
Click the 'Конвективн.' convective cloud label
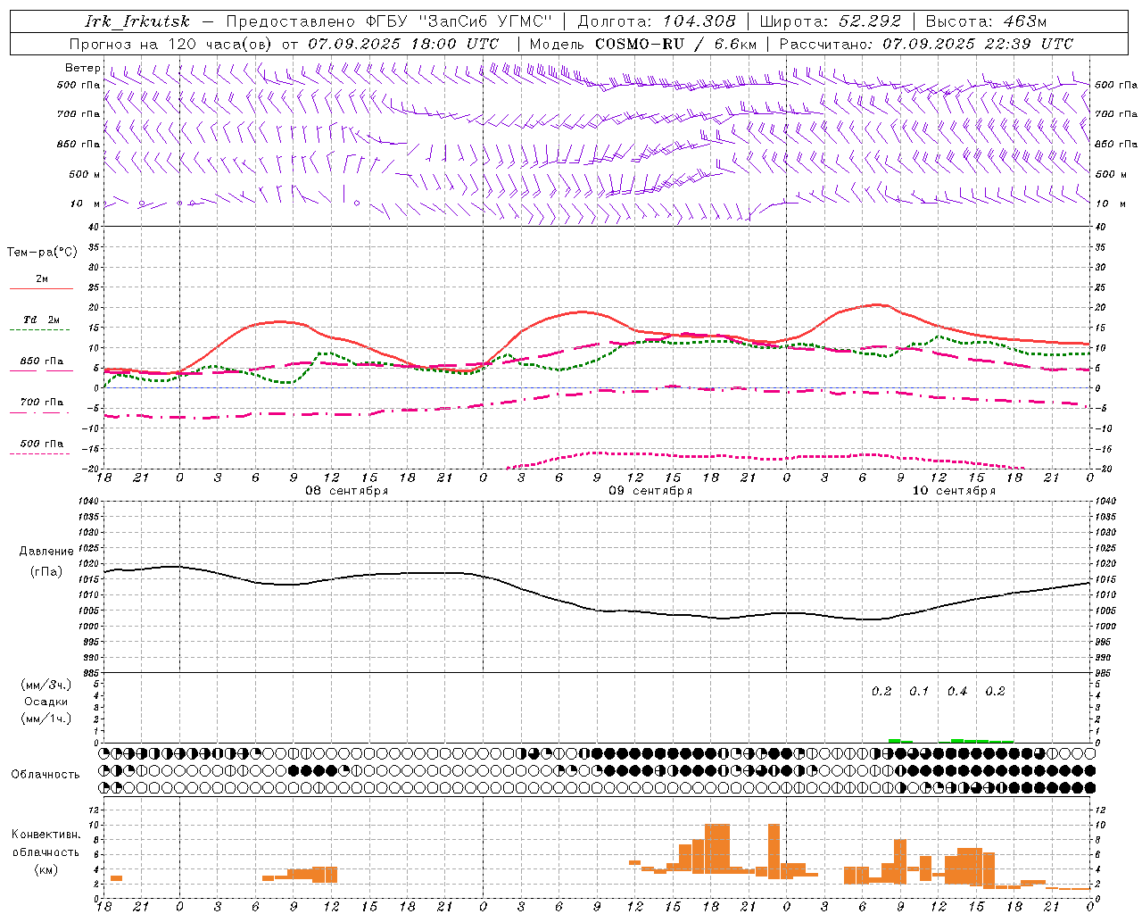click(x=46, y=835)
